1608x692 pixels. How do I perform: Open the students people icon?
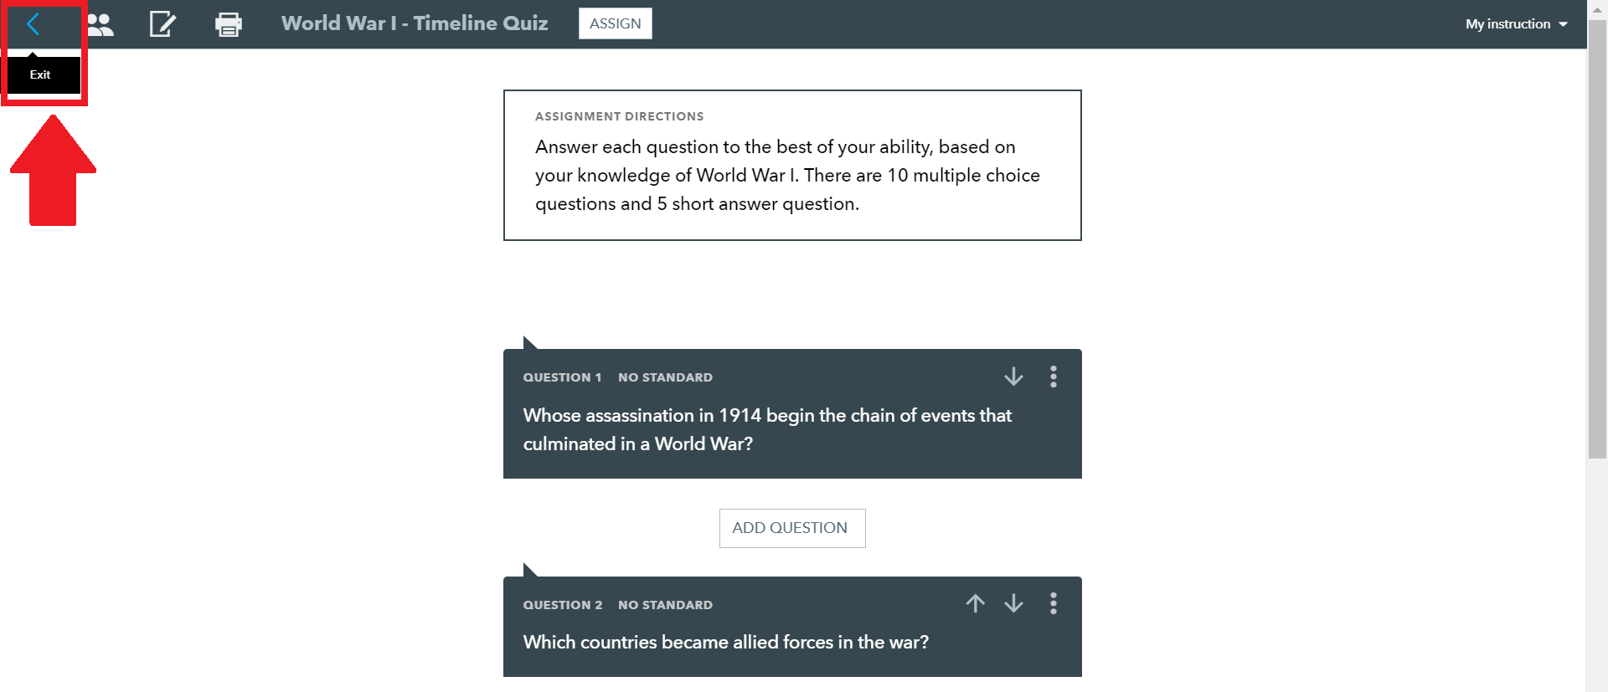tap(100, 24)
